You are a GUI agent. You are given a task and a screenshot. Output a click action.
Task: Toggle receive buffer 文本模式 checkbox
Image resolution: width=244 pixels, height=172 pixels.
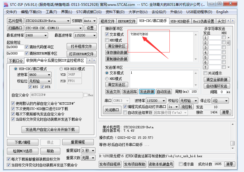pyautogui.click(x=107, y=34)
